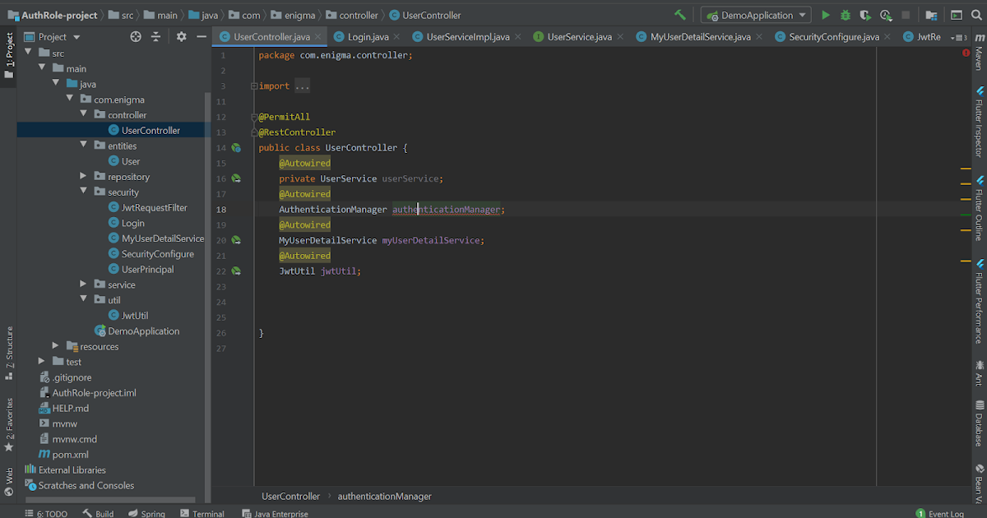Start Debug mode with the bug icon

point(845,14)
